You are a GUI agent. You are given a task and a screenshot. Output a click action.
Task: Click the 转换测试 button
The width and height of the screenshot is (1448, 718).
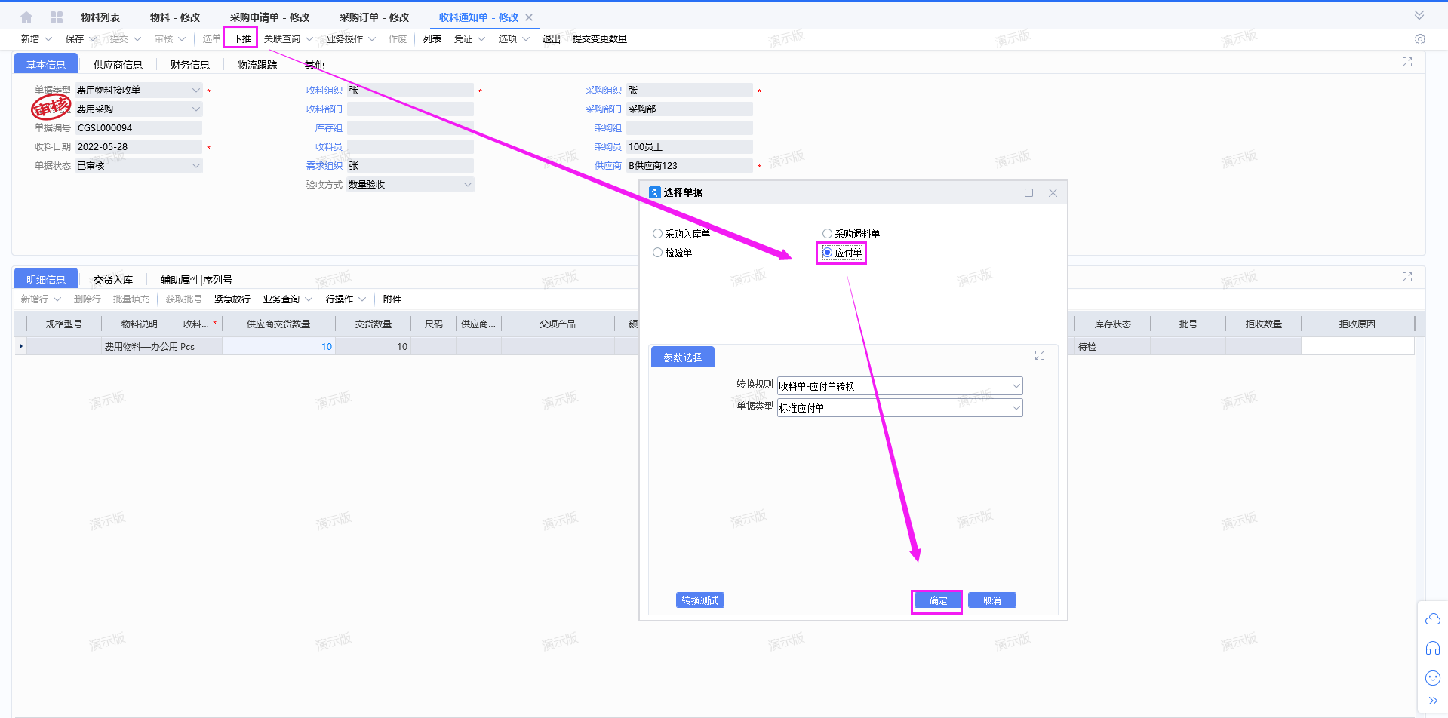[x=699, y=600]
